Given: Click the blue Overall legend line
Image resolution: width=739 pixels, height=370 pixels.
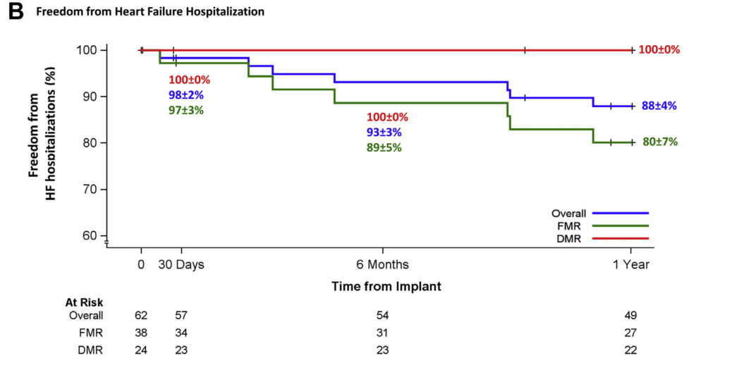Looking at the screenshot, I should click(620, 212).
